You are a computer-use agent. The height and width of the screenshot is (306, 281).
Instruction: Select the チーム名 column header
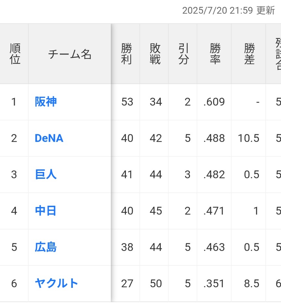click(x=70, y=54)
